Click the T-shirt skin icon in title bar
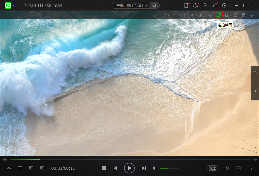 pyautogui.click(x=214, y=5)
